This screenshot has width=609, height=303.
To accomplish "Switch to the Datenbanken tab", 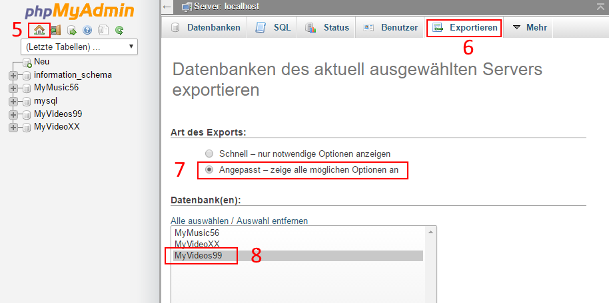I will [204, 27].
